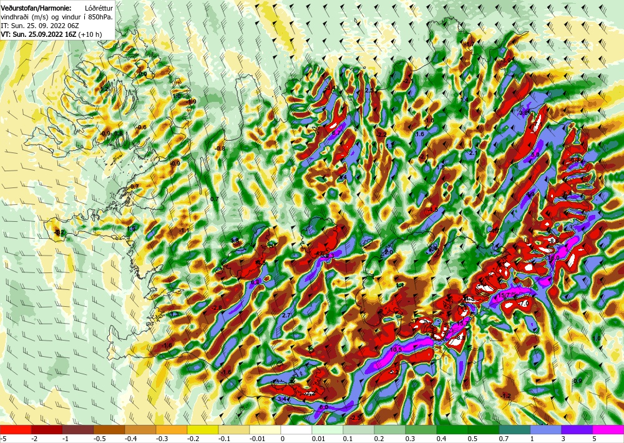The width and height of the screenshot is (624, 443).
Task: Click the magenta legend swatch at 5
Action: [x=608, y=430]
